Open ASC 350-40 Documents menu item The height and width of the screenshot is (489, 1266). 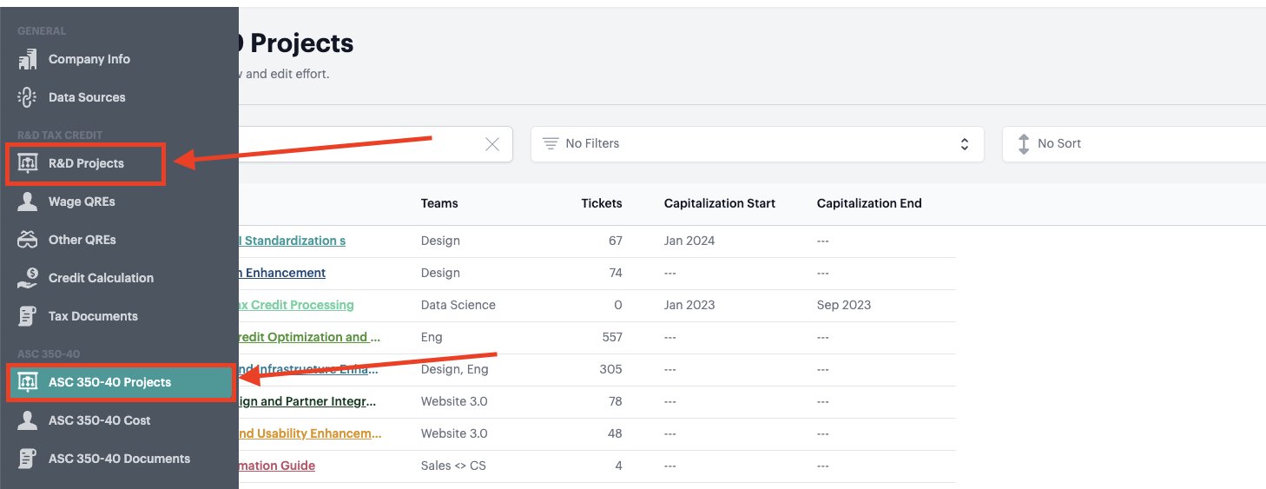tap(119, 459)
